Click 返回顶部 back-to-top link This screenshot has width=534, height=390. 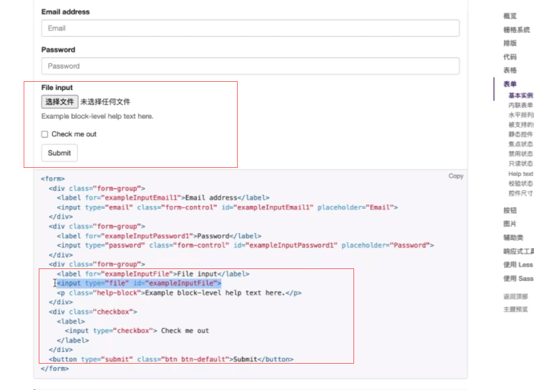tap(516, 296)
